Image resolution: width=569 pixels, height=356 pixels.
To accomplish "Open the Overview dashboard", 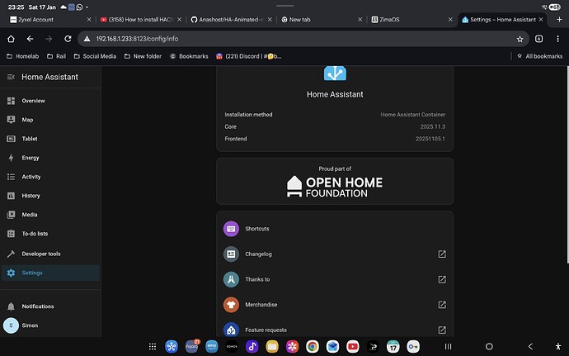I will point(50,101).
